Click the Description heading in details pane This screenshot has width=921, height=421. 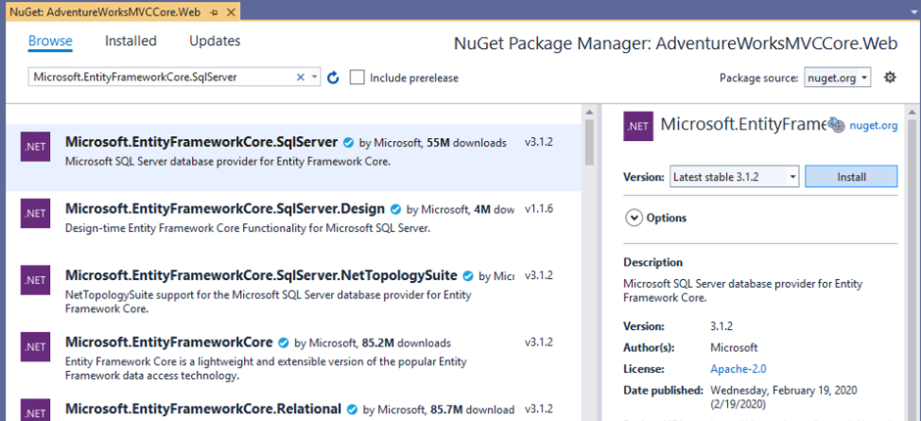tap(653, 262)
